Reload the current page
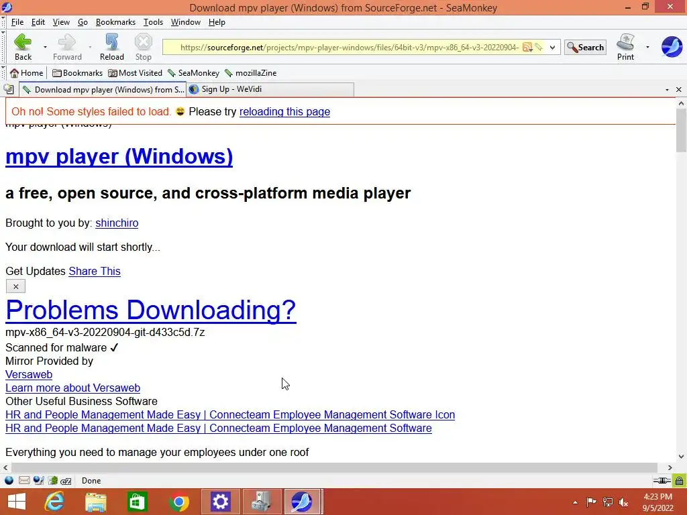The image size is (687, 515). (112, 47)
